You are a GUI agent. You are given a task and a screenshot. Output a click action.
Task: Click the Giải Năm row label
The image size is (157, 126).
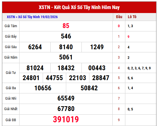tap(11, 57)
